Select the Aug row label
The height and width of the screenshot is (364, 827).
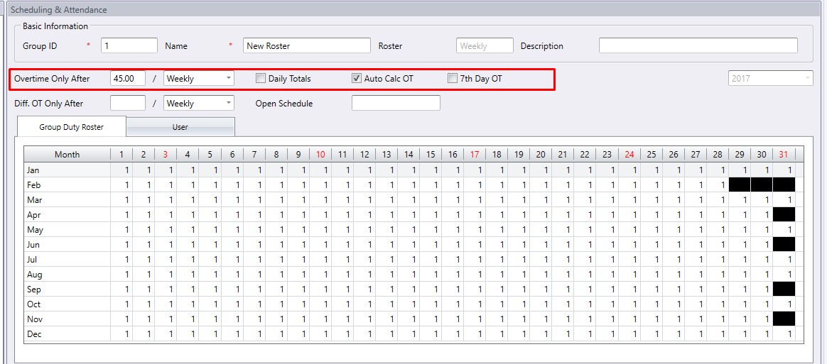tap(67, 275)
